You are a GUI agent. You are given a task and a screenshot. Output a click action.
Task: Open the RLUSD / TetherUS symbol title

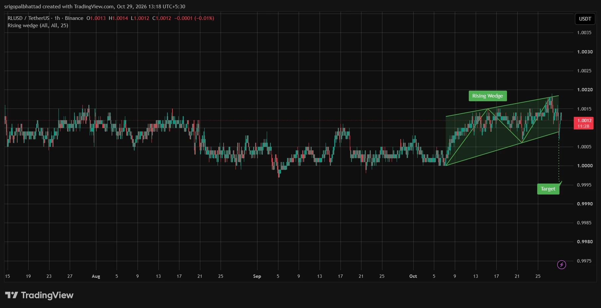[x=28, y=18]
